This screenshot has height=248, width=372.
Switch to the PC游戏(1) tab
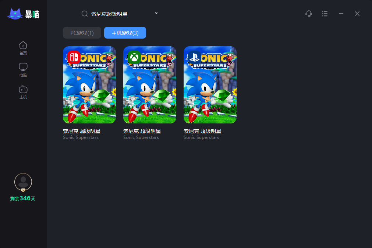pyautogui.click(x=82, y=33)
